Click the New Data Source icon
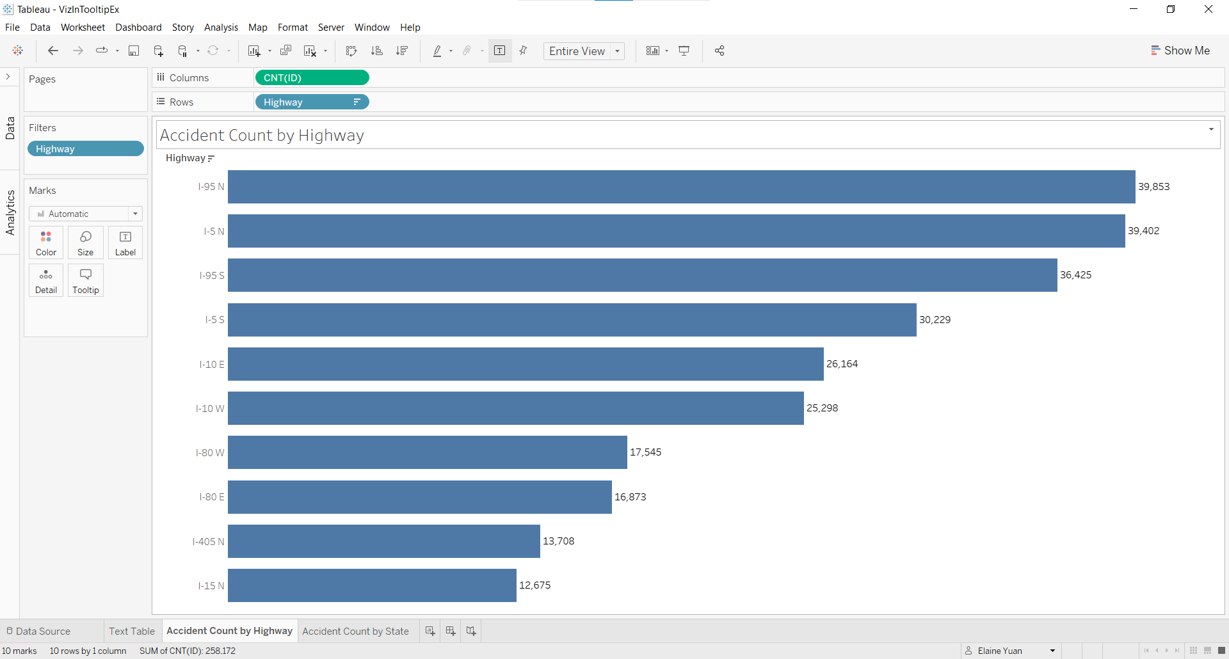Image resolution: width=1229 pixels, height=659 pixels. (158, 51)
